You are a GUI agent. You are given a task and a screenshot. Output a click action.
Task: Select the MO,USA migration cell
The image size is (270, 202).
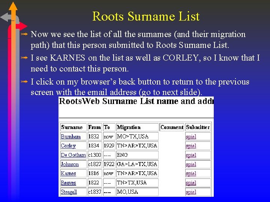point(137,192)
